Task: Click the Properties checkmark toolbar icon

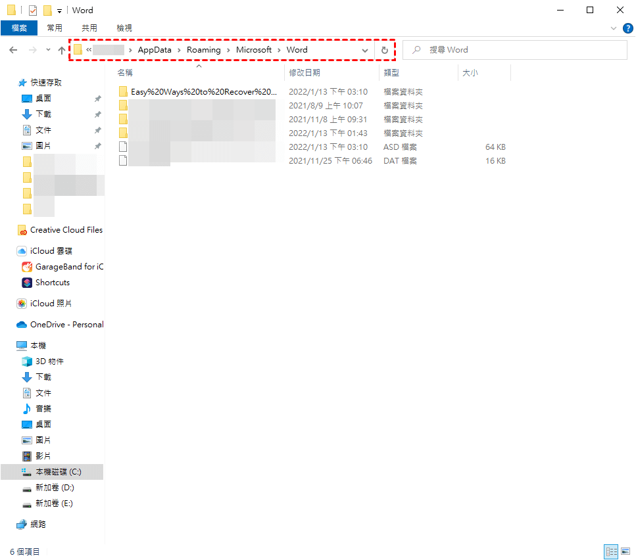Action: 33,11
